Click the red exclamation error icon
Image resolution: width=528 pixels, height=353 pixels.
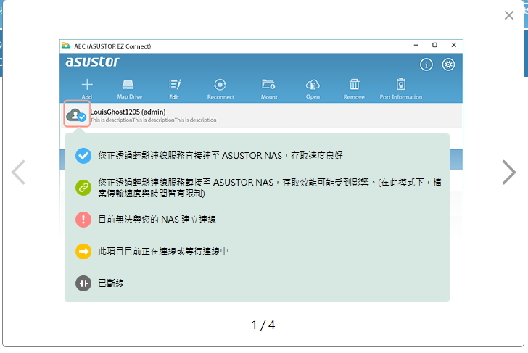tap(83, 220)
